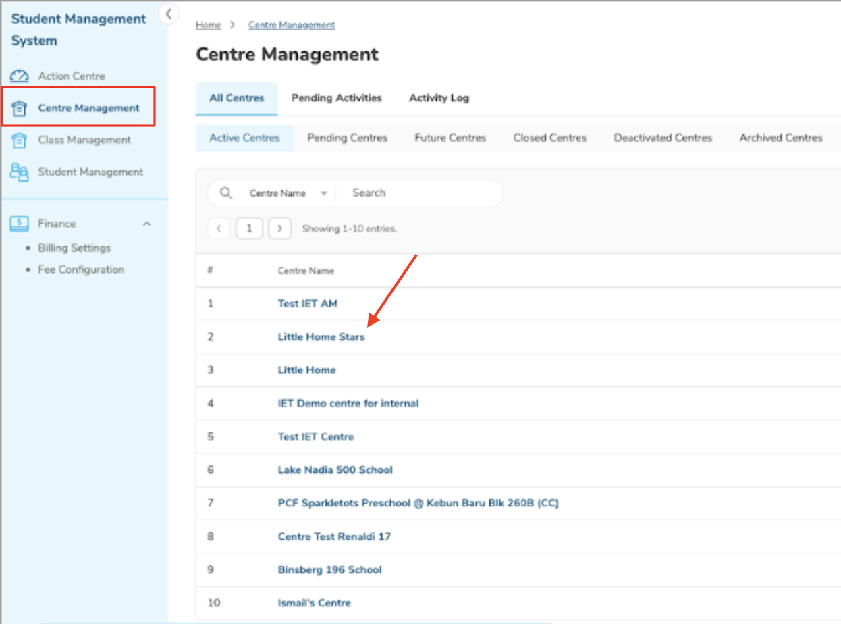
Task: Click the Finance dollar icon
Action: 20,224
